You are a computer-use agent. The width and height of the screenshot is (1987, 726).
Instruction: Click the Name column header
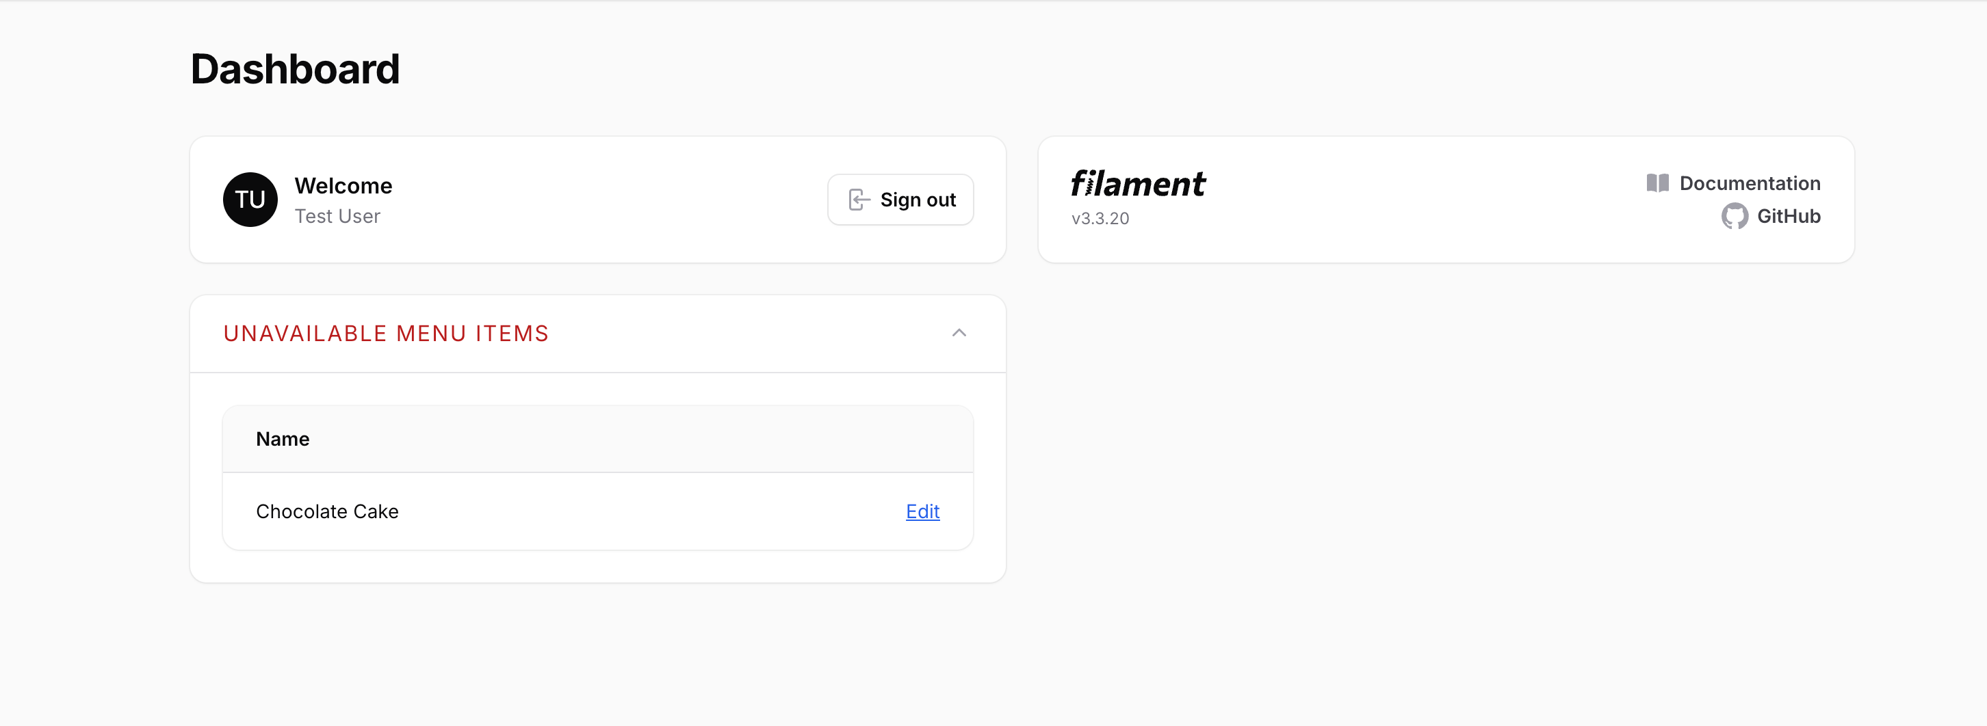[x=283, y=438]
